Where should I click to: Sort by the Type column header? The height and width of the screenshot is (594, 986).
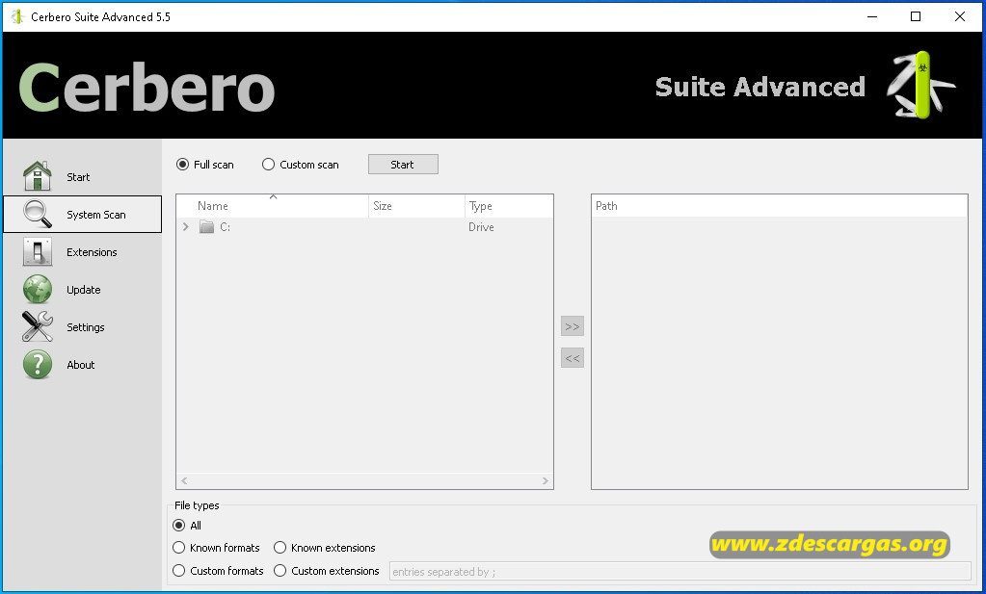point(509,206)
